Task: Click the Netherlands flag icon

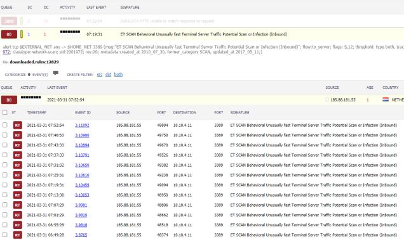Action: coord(386,100)
